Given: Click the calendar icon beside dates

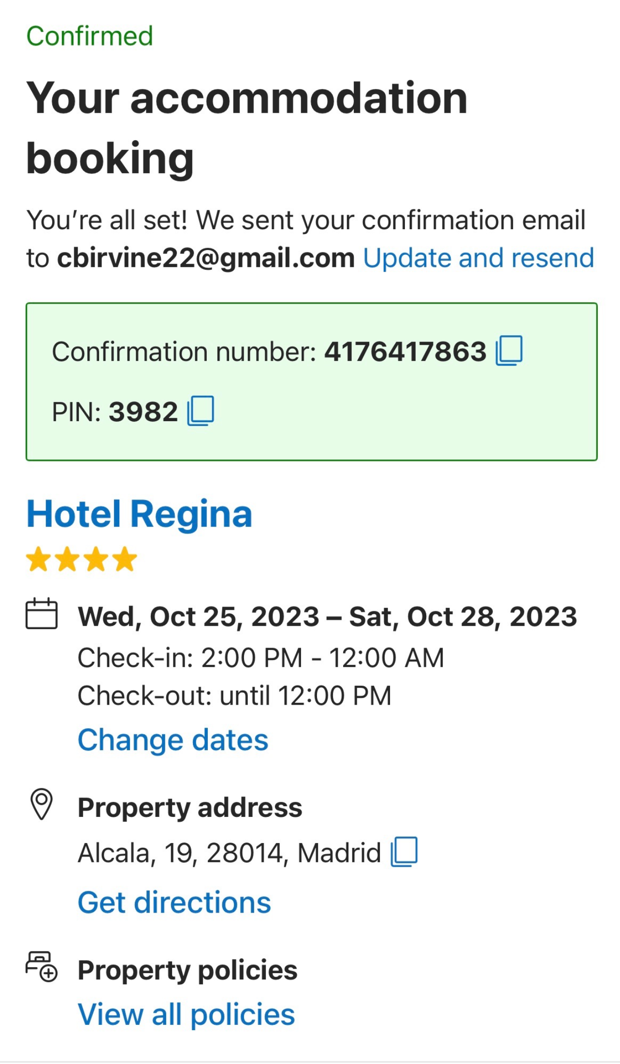Looking at the screenshot, I should (42, 614).
